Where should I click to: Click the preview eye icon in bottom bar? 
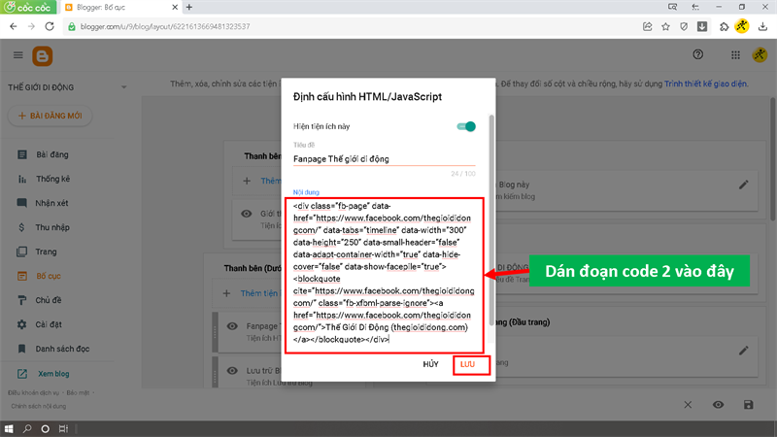pyautogui.click(x=718, y=405)
